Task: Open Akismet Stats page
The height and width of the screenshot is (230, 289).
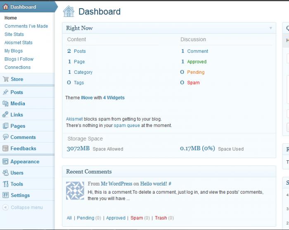Action: click(19, 42)
